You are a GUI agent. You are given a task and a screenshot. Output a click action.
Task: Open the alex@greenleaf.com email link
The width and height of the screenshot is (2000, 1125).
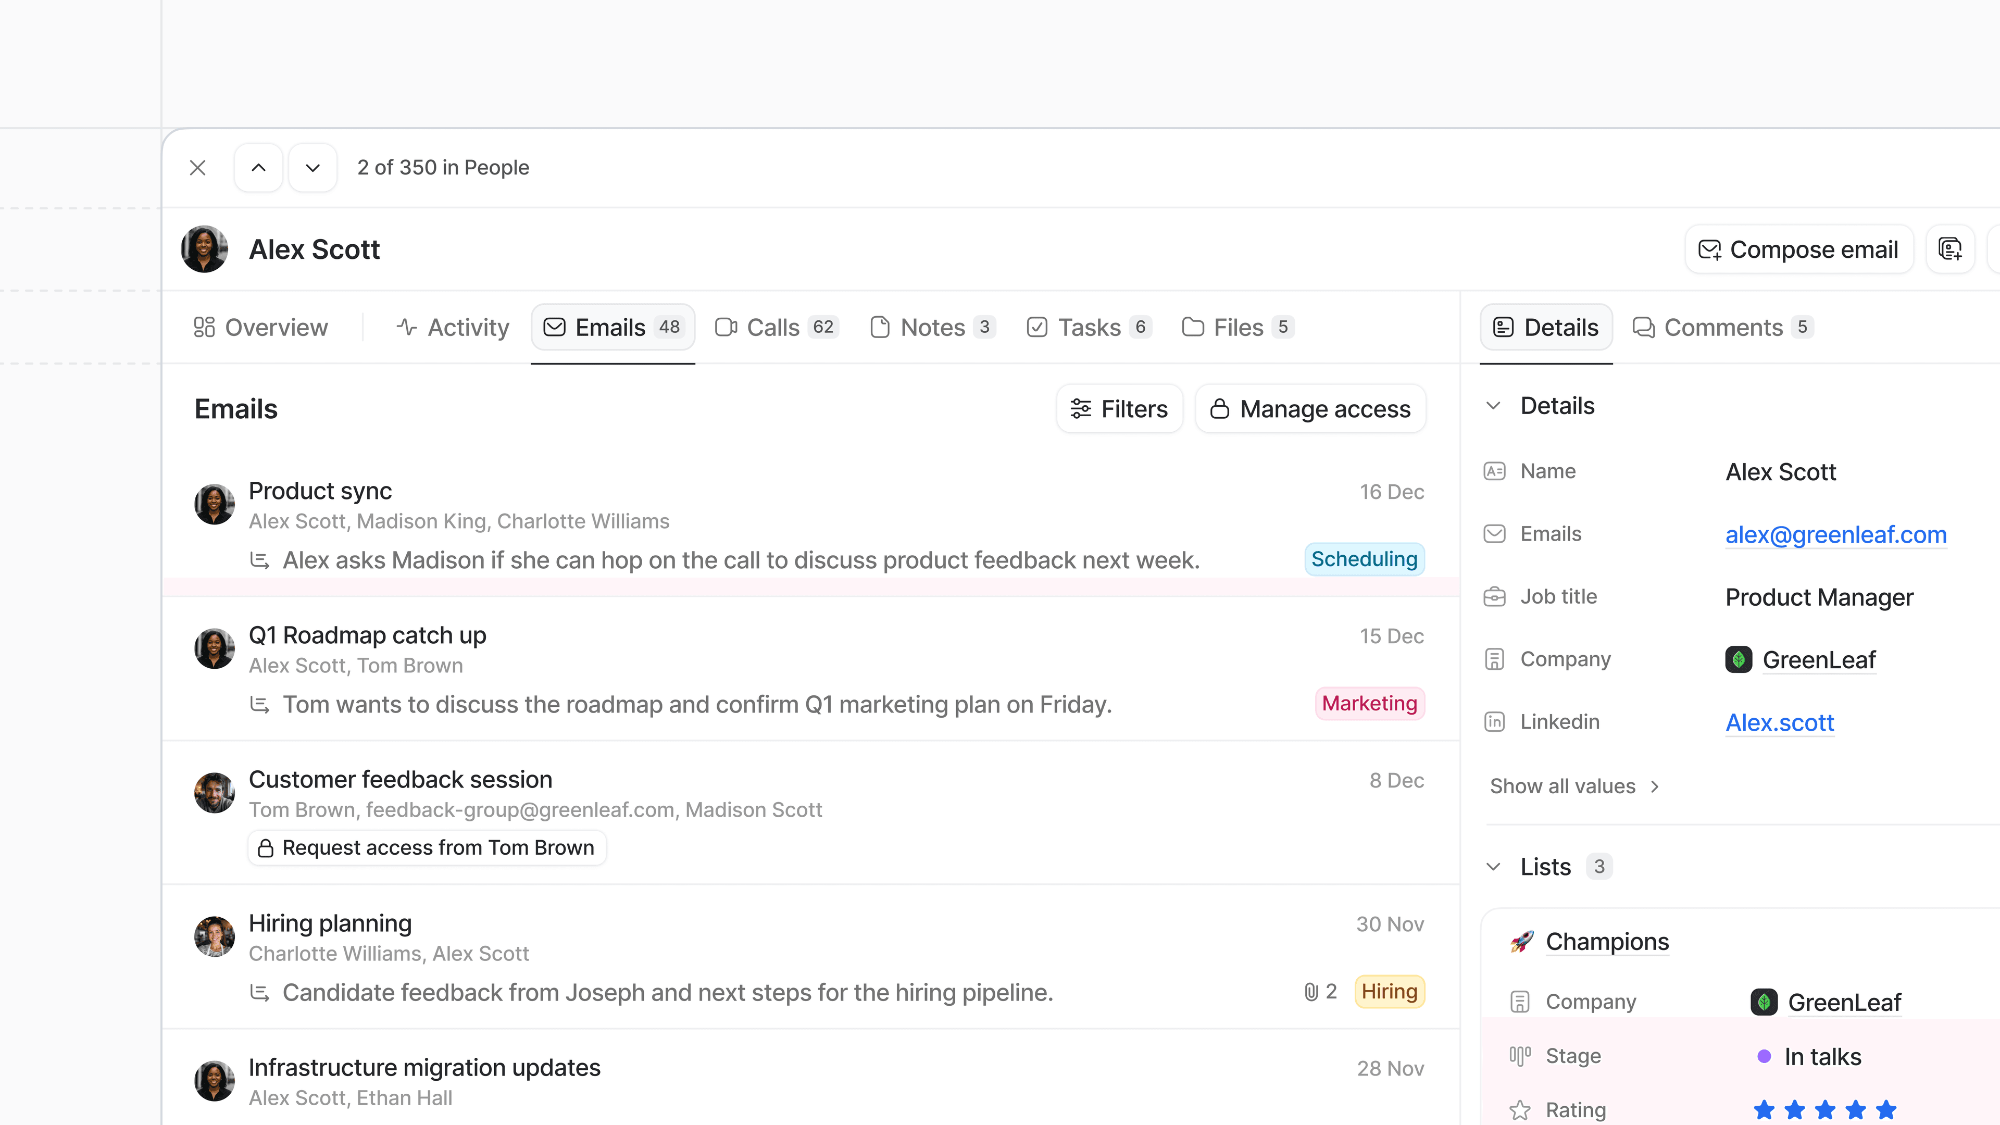tap(1835, 534)
